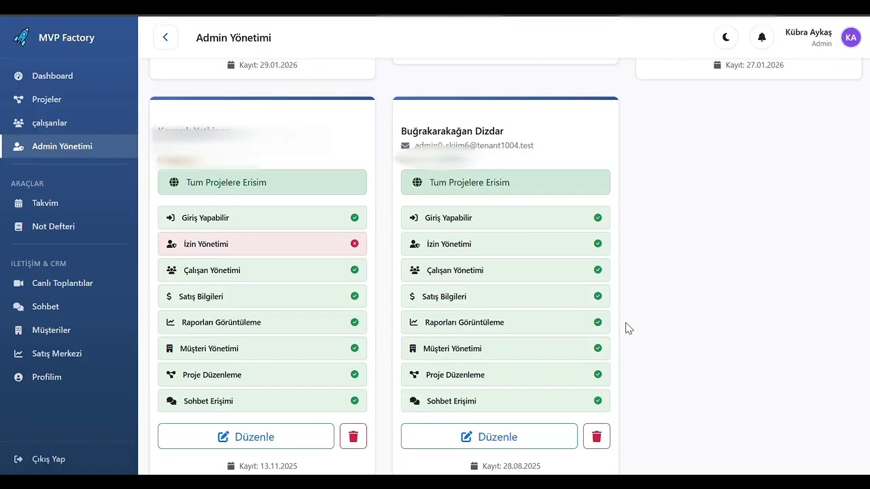Click the MVP Factory rocket logo
The image size is (870, 489).
pyautogui.click(x=21, y=37)
